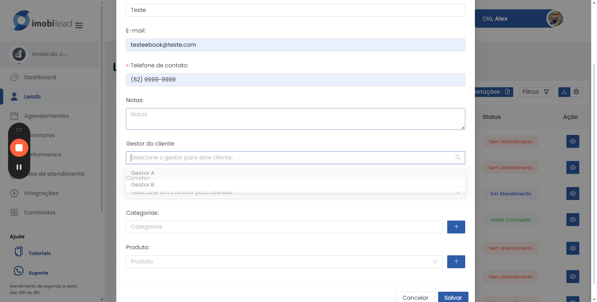The image size is (597, 302).
Task: Choose Gestor B option
Action: [143, 184]
